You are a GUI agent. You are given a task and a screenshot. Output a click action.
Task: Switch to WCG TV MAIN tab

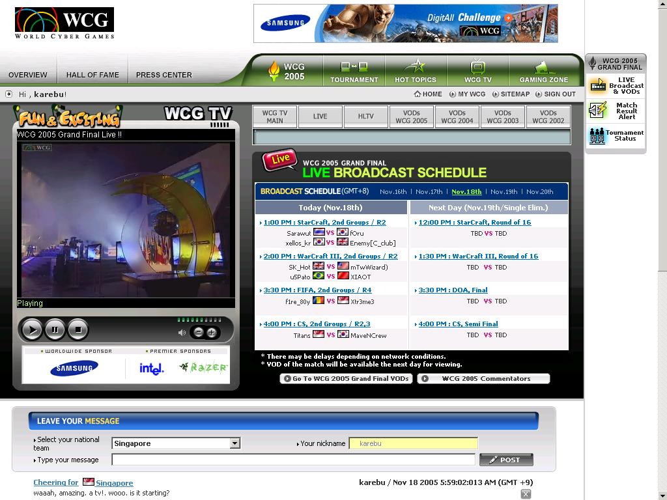[x=275, y=117]
